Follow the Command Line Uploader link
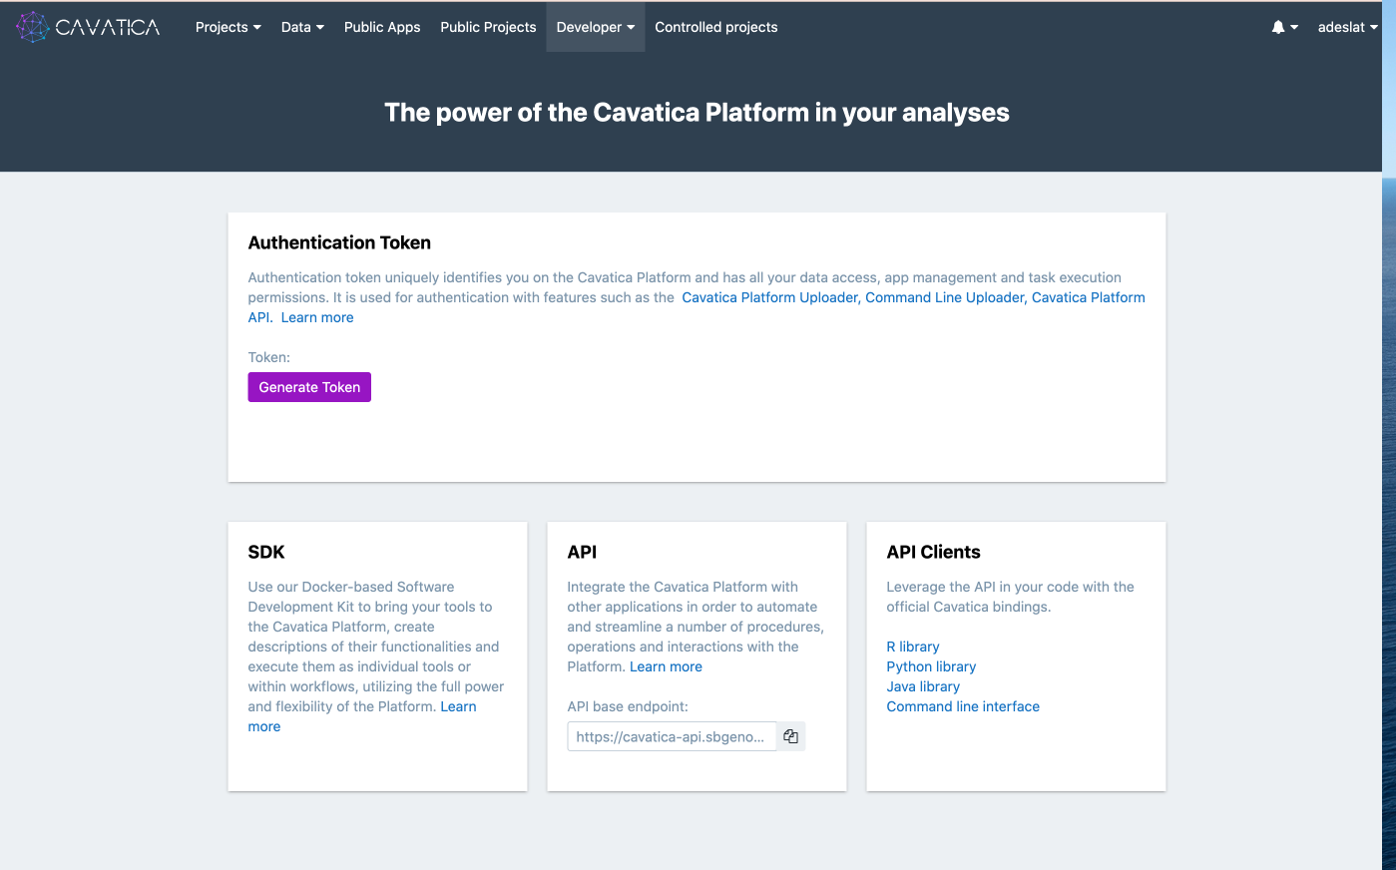 [x=944, y=297]
